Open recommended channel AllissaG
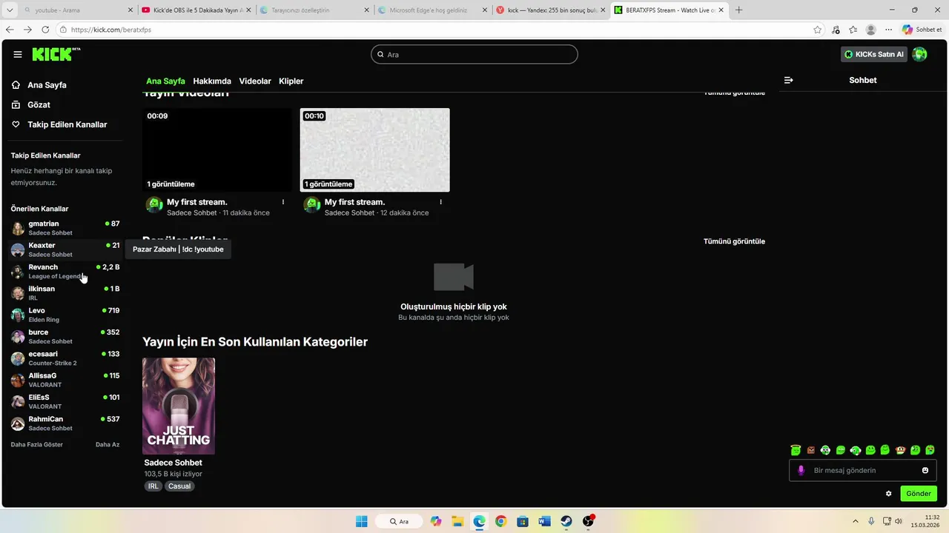The image size is (949, 533). click(x=65, y=380)
